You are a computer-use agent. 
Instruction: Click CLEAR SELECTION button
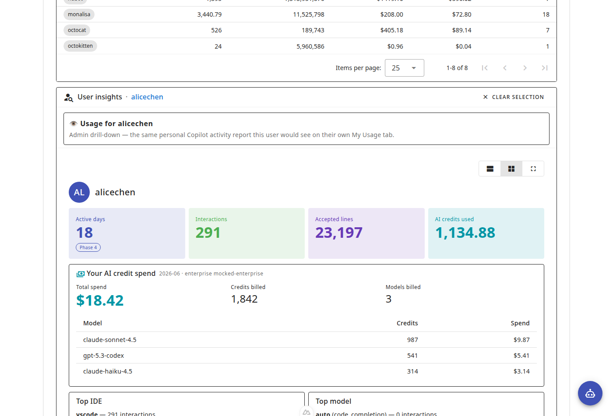pyautogui.click(x=513, y=97)
